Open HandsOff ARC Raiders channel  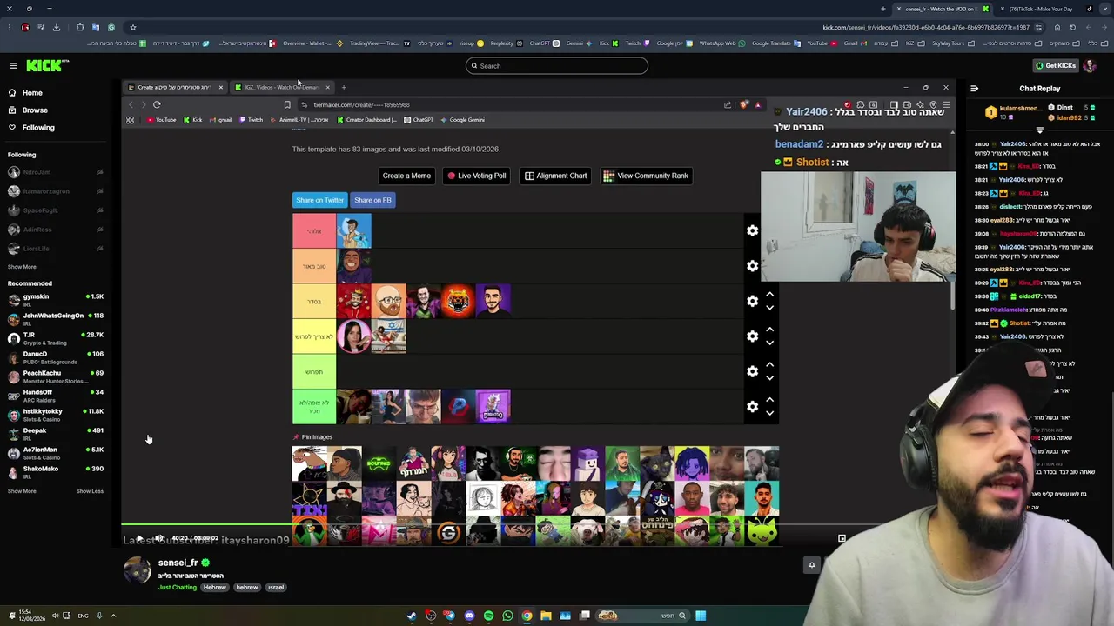pos(56,396)
